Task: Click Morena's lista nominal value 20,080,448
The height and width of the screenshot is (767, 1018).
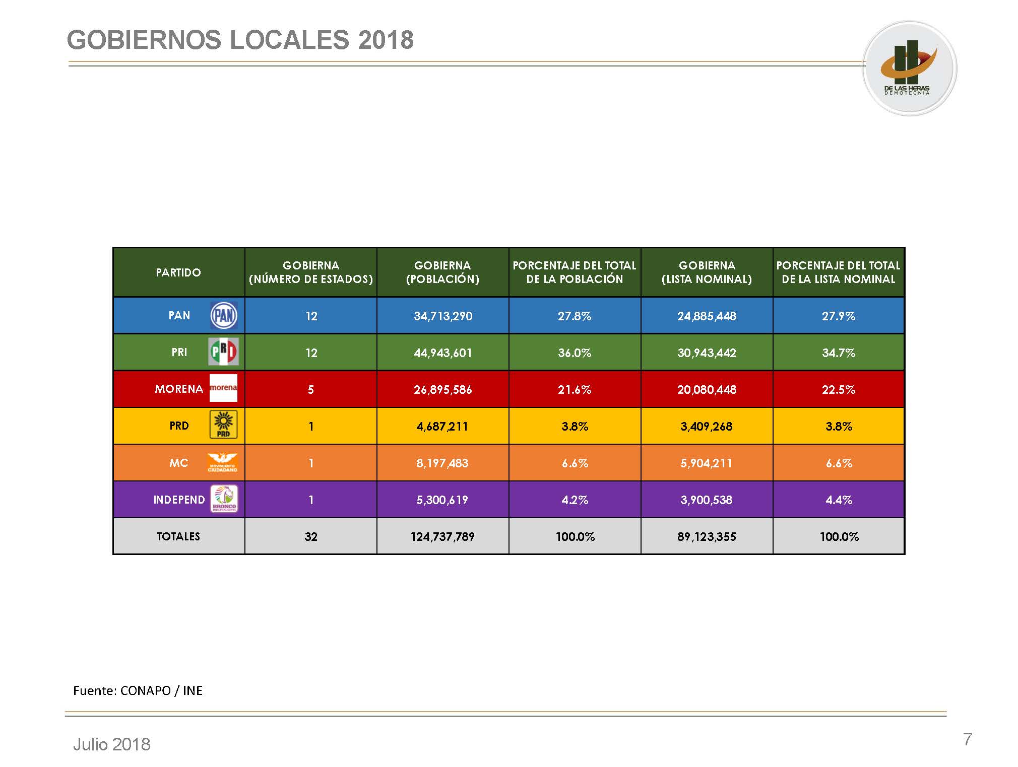Action: 707,390
